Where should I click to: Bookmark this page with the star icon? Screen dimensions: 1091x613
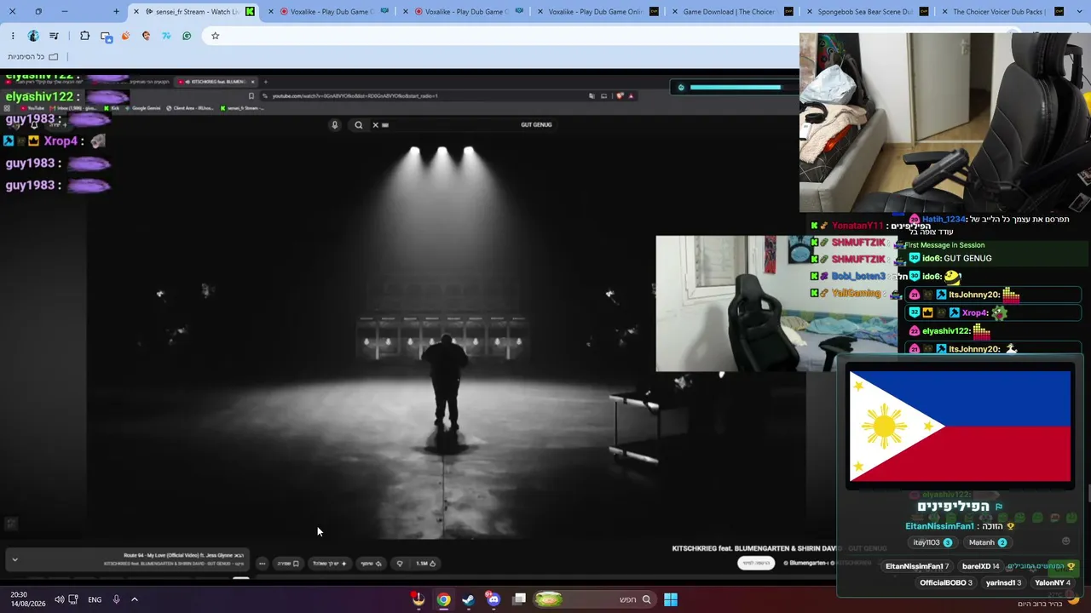click(215, 36)
